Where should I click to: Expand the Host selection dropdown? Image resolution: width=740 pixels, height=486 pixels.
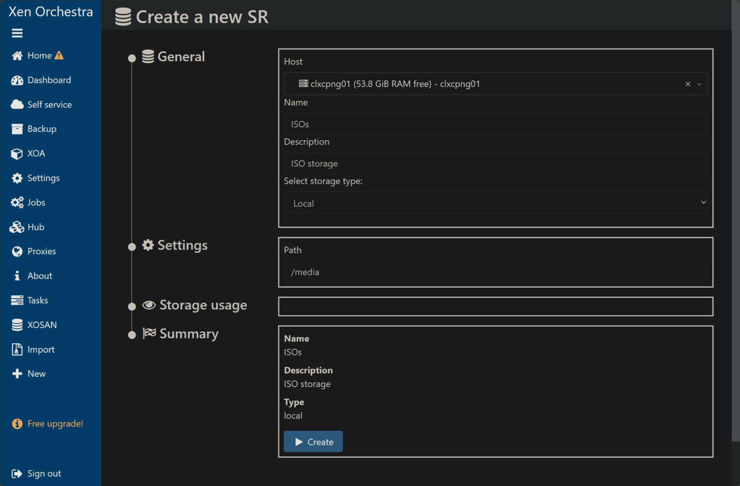(x=699, y=83)
